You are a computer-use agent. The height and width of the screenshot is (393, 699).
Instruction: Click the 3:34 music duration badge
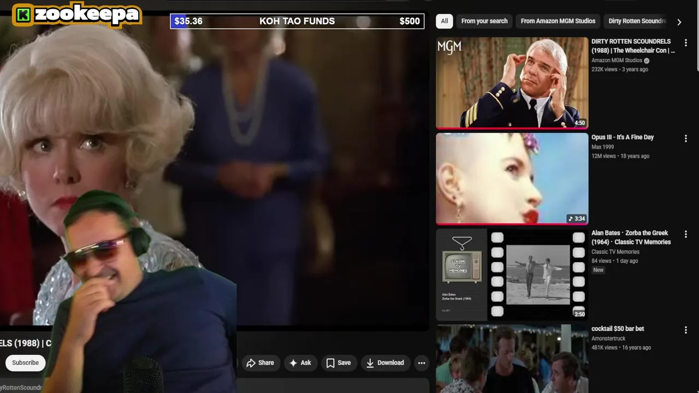[576, 219]
